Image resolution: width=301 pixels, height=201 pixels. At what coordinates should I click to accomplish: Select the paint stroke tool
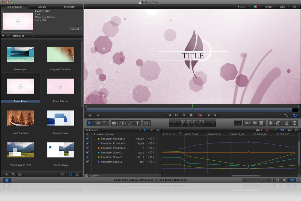click(130, 123)
